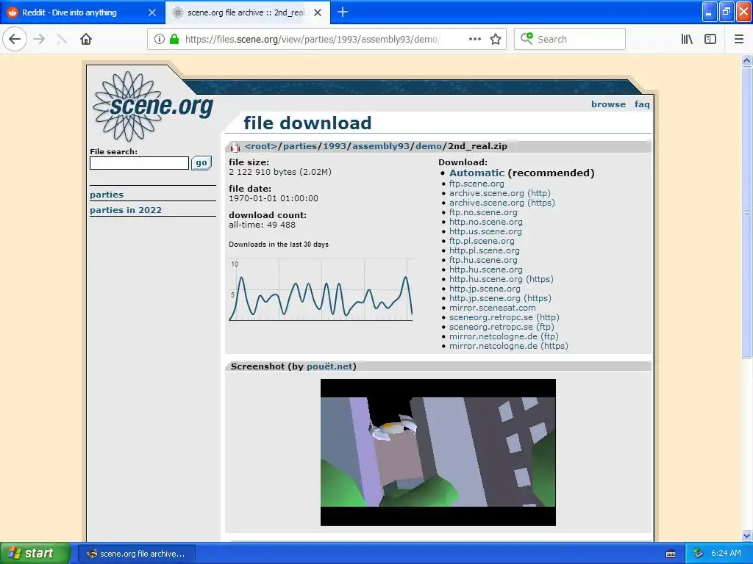Screen dimensions: 753x564
Task: Open the browse menu link
Action: point(608,104)
